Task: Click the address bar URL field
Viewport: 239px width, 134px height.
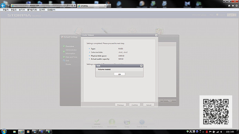Action: (x=39, y=5)
